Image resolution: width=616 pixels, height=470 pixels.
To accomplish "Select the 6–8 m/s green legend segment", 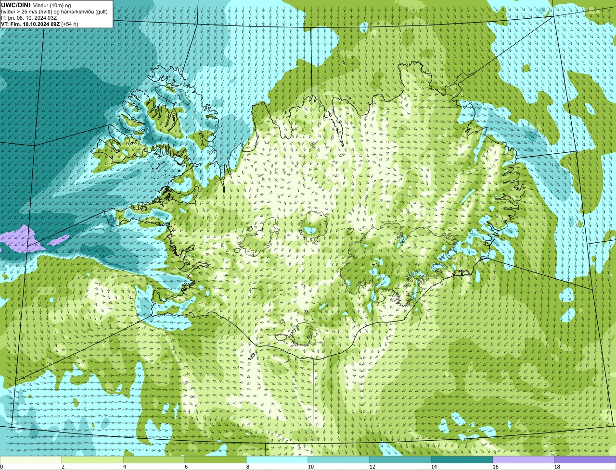I will click(x=216, y=460).
